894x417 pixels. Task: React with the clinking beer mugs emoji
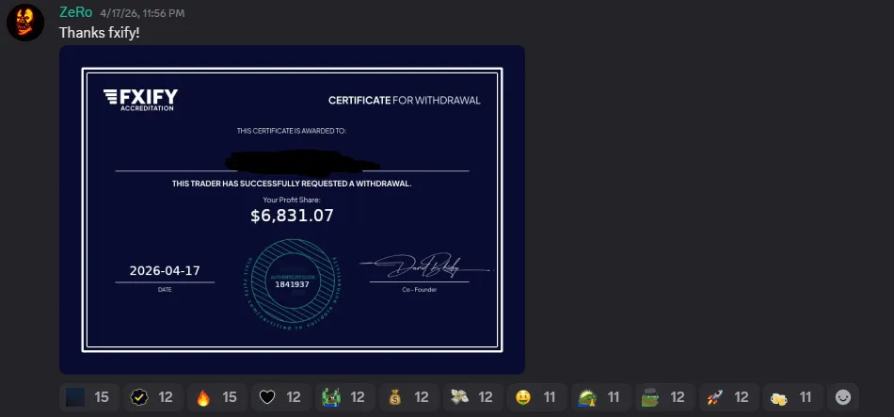coord(793,397)
